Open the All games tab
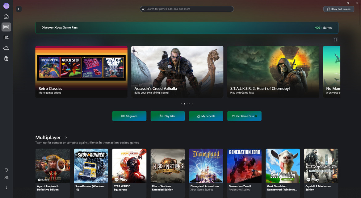 tap(129, 116)
